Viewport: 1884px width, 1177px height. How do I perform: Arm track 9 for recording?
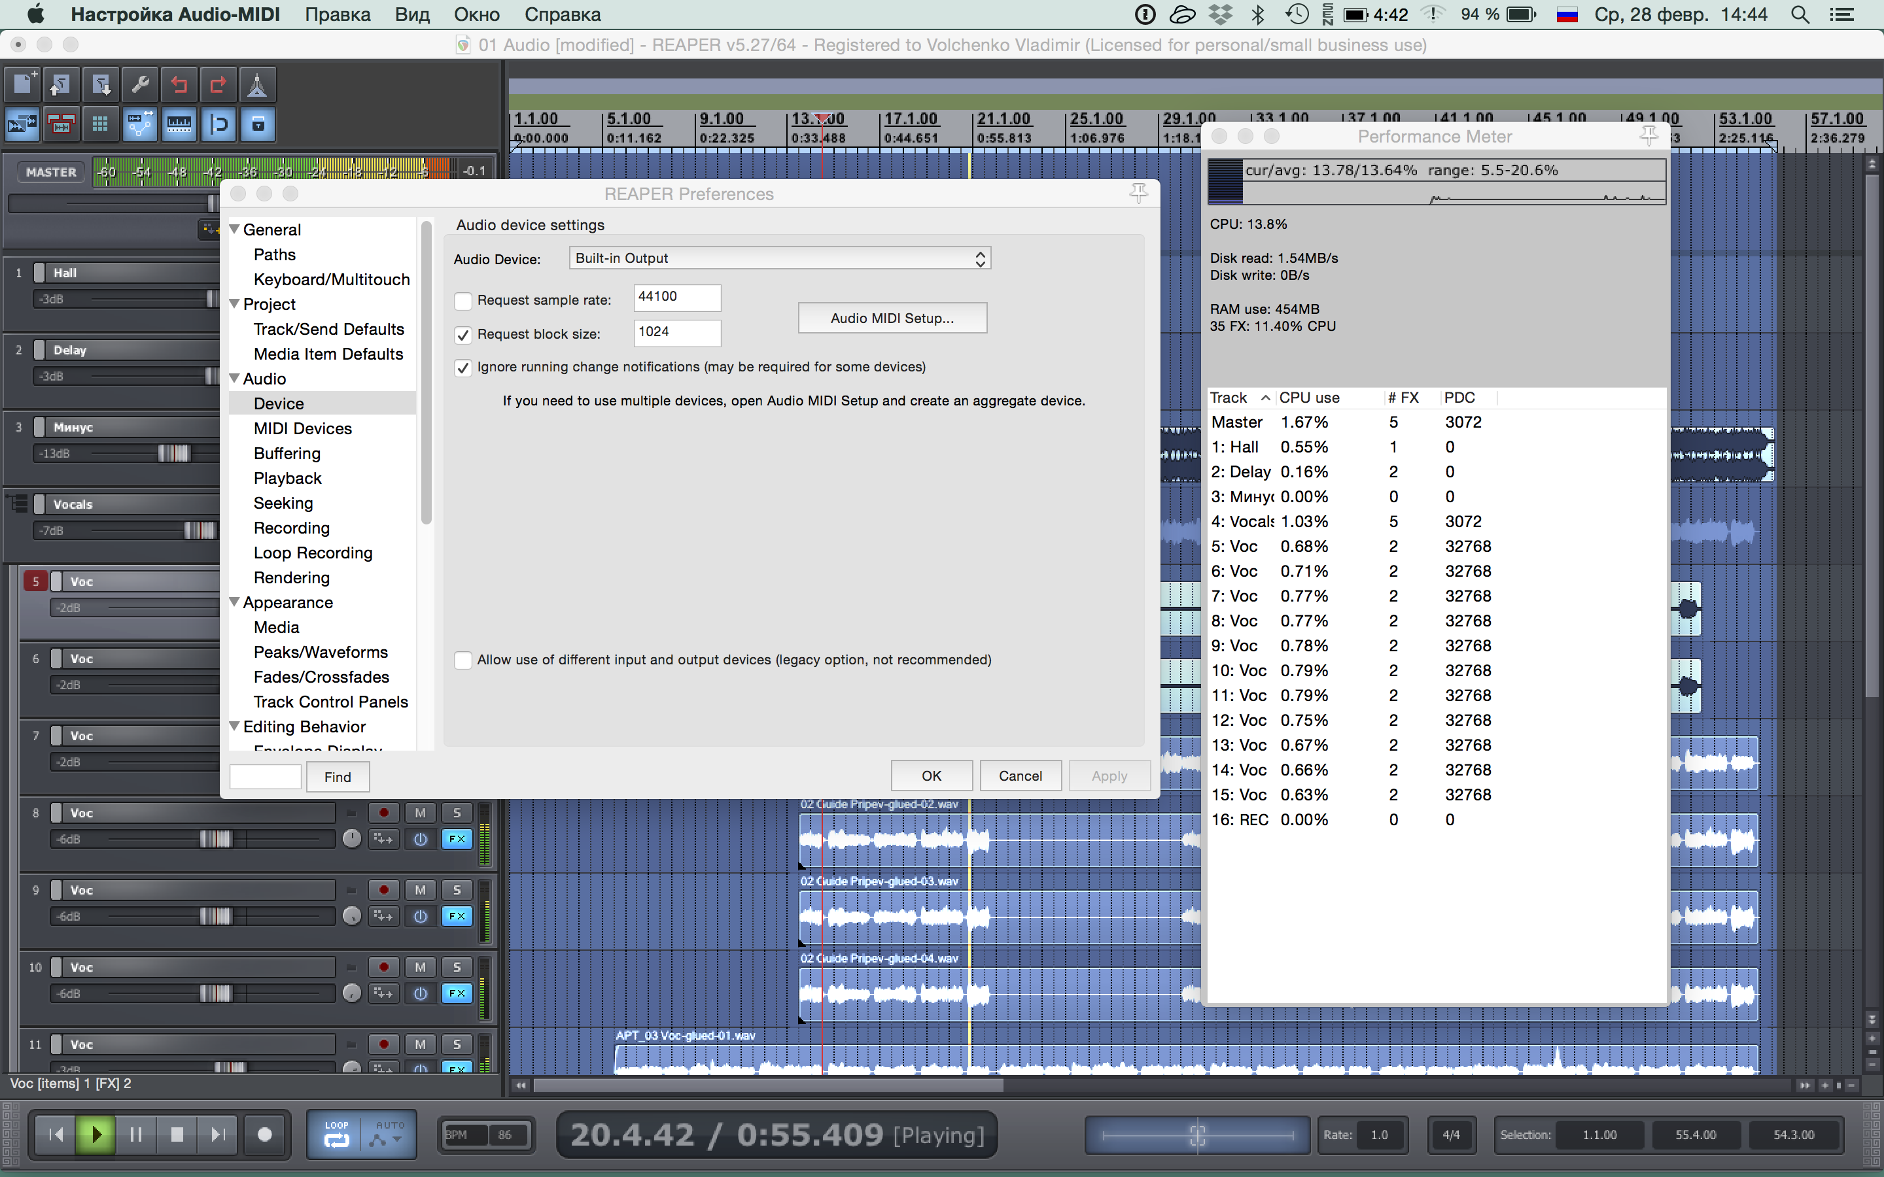point(383,890)
